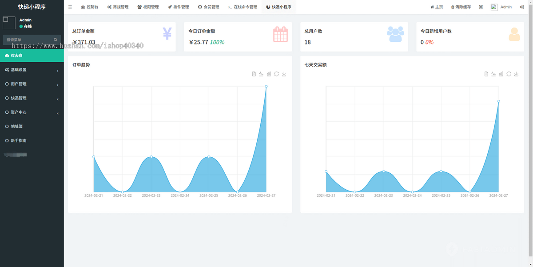Screen dimensions: 533x267
Task: Save 七天交易额 chart as image
Action: (x=516, y=74)
